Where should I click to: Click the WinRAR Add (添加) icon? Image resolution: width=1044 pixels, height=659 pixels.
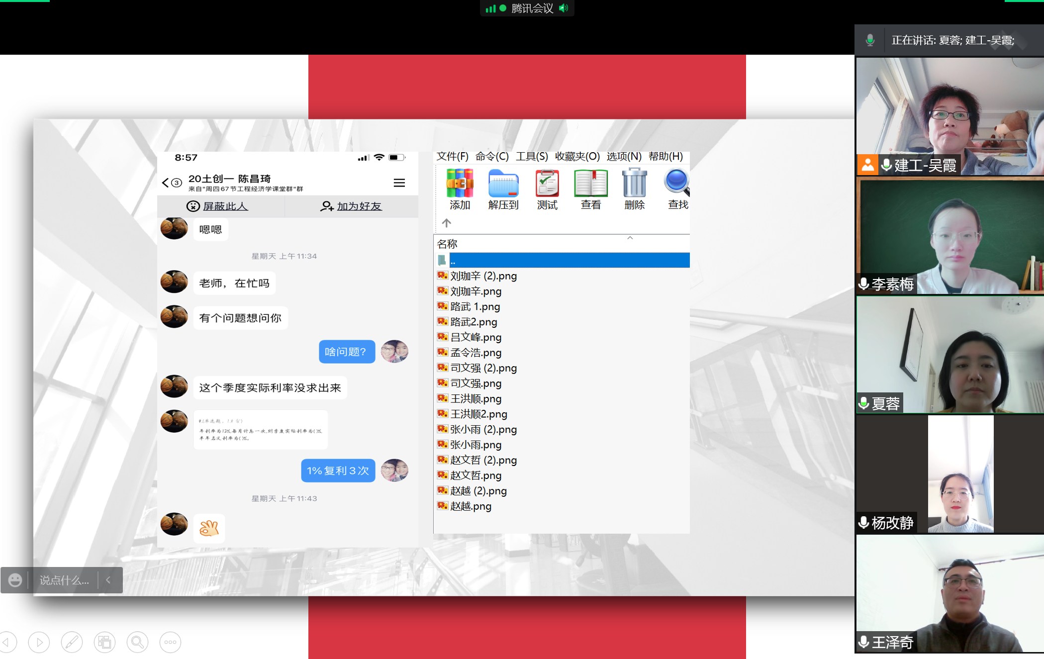pos(460,184)
